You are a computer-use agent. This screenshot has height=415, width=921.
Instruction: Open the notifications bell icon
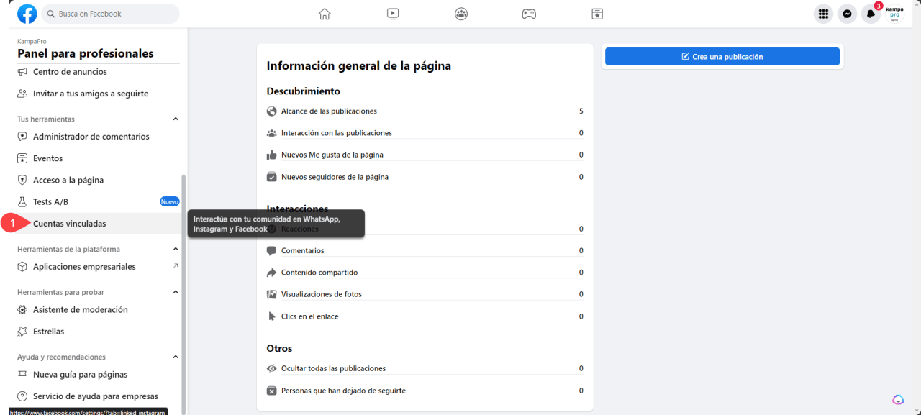coord(871,14)
